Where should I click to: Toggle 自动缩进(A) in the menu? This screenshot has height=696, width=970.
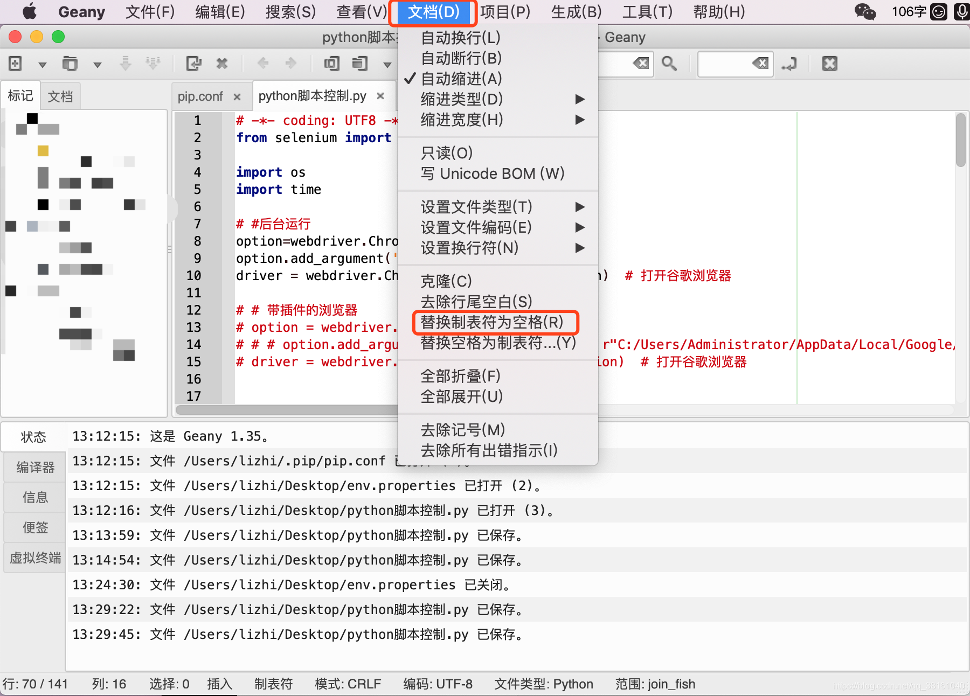497,79
